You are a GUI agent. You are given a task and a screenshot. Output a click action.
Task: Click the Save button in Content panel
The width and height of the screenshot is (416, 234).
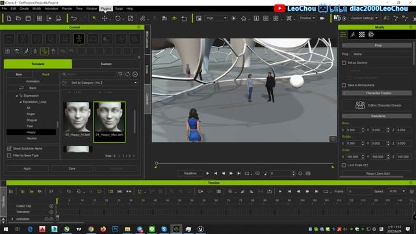point(72,168)
